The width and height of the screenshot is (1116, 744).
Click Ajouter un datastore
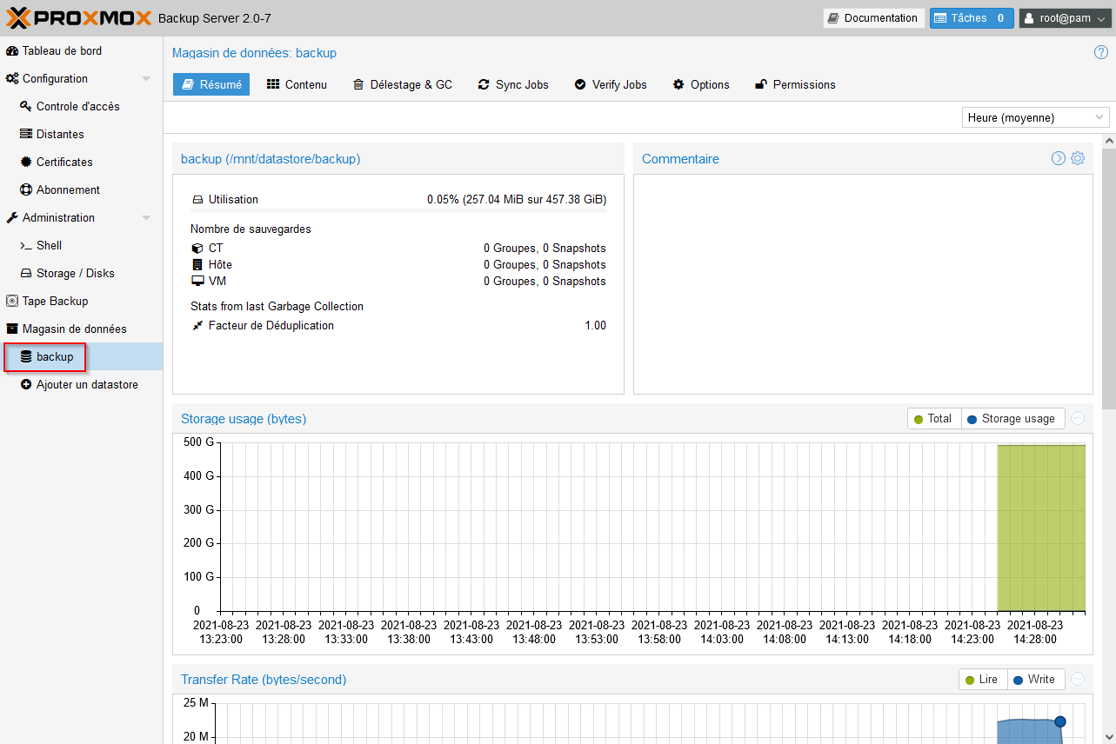(86, 384)
